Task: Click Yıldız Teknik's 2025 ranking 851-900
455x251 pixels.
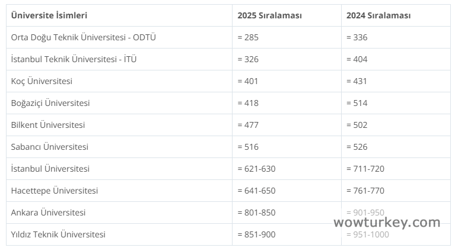Action: point(256,234)
